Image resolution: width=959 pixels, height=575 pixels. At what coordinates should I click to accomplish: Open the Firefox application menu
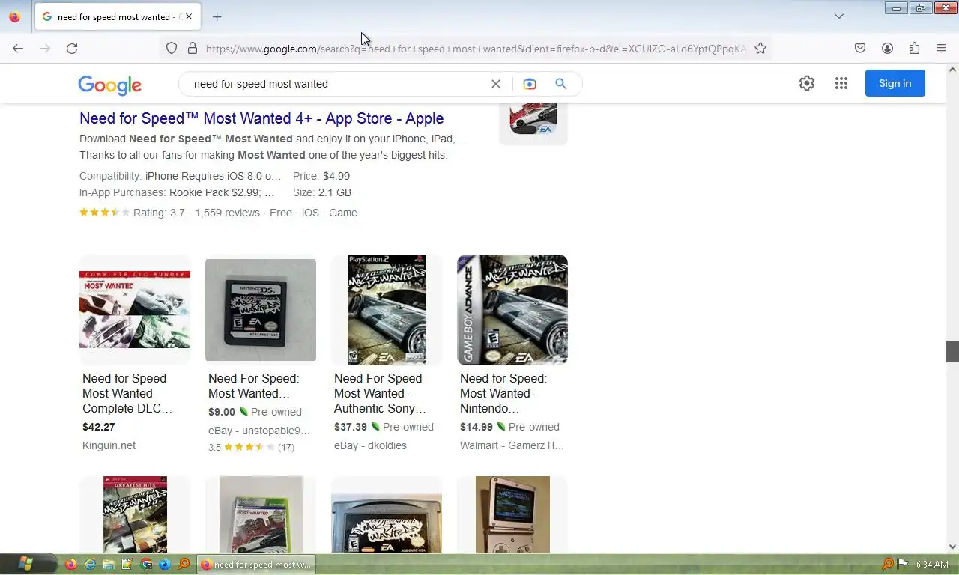[941, 48]
